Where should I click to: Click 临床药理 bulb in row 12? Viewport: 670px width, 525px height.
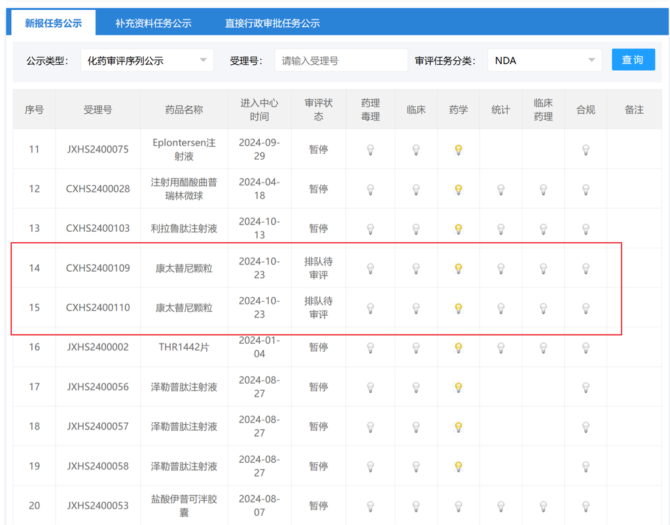(543, 189)
